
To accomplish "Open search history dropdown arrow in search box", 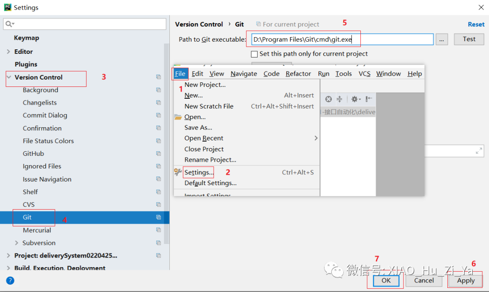I will [14, 24].
